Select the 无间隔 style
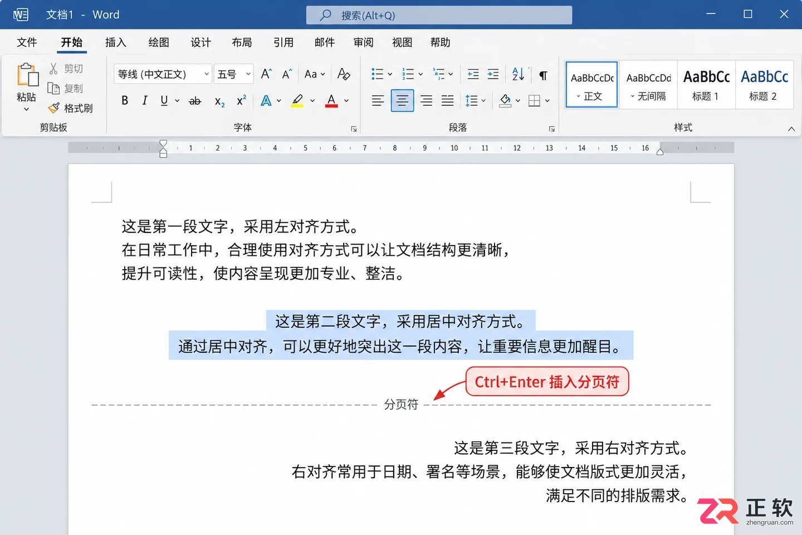Viewport: 802px width, 535px height. [648, 85]
